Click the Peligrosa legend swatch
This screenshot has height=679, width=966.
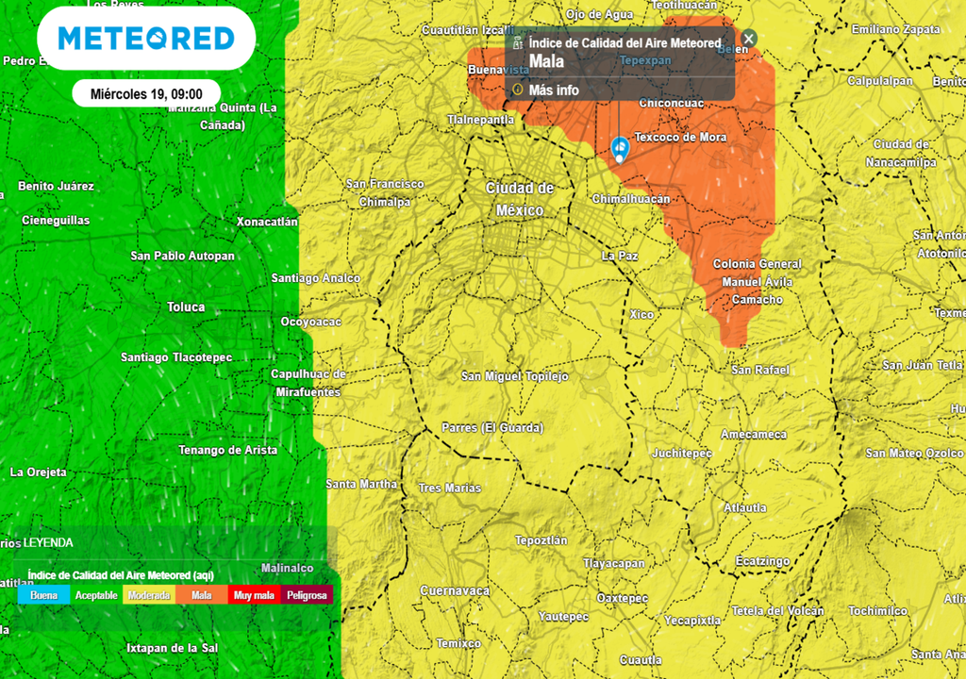[307, 595]
